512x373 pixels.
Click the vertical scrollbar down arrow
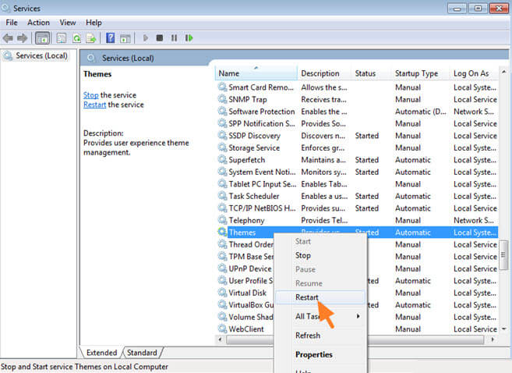pos(504,329)
